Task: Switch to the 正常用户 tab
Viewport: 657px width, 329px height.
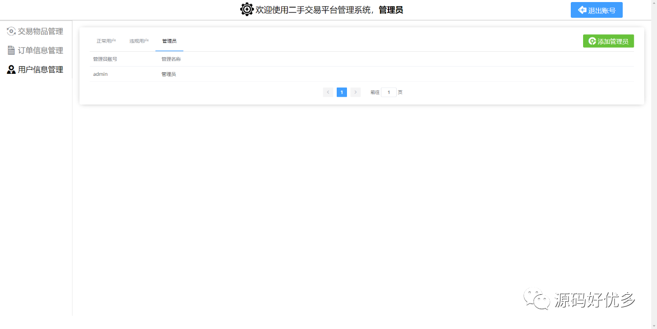Action: pos(106,41)
